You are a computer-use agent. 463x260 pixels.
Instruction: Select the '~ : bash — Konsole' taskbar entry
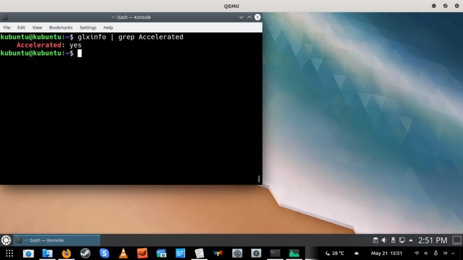(57, 240)
